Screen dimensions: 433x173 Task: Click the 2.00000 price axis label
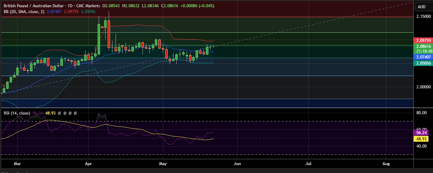(x=423, y=87)
